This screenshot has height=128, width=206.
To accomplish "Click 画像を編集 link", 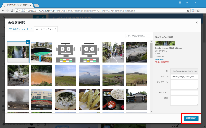I will tap(160, 60).
